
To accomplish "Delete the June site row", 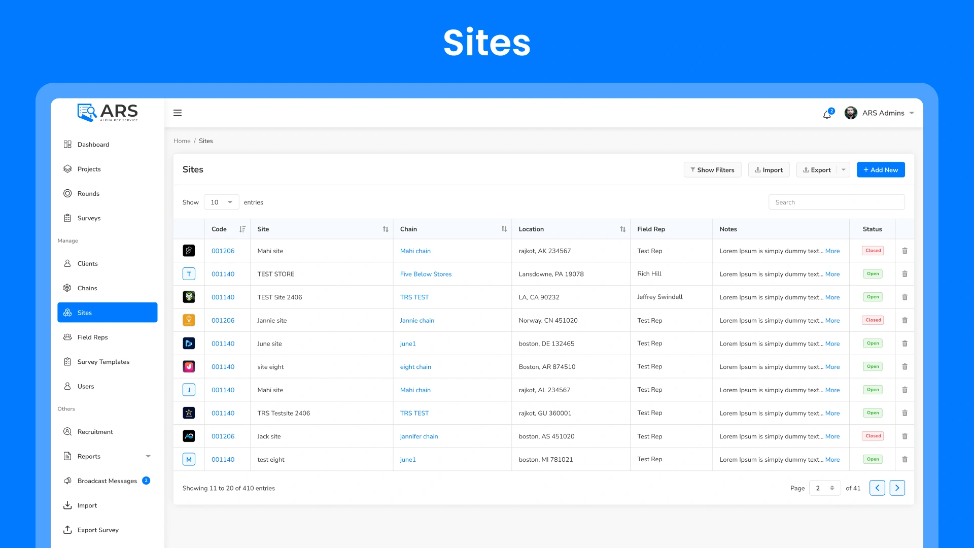I will click(905, 344).
